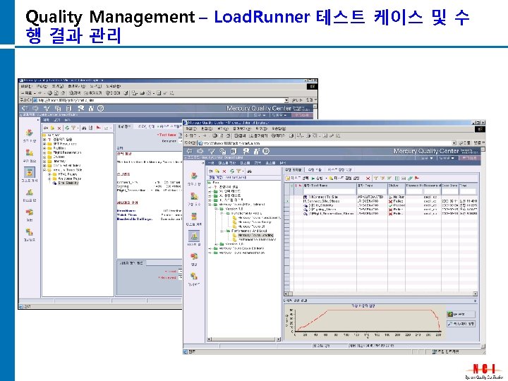This screenshot has height=381, width=508.
Task: Open the address bar dropdown arrow in back browser window
Action: (x=286, y=100)
